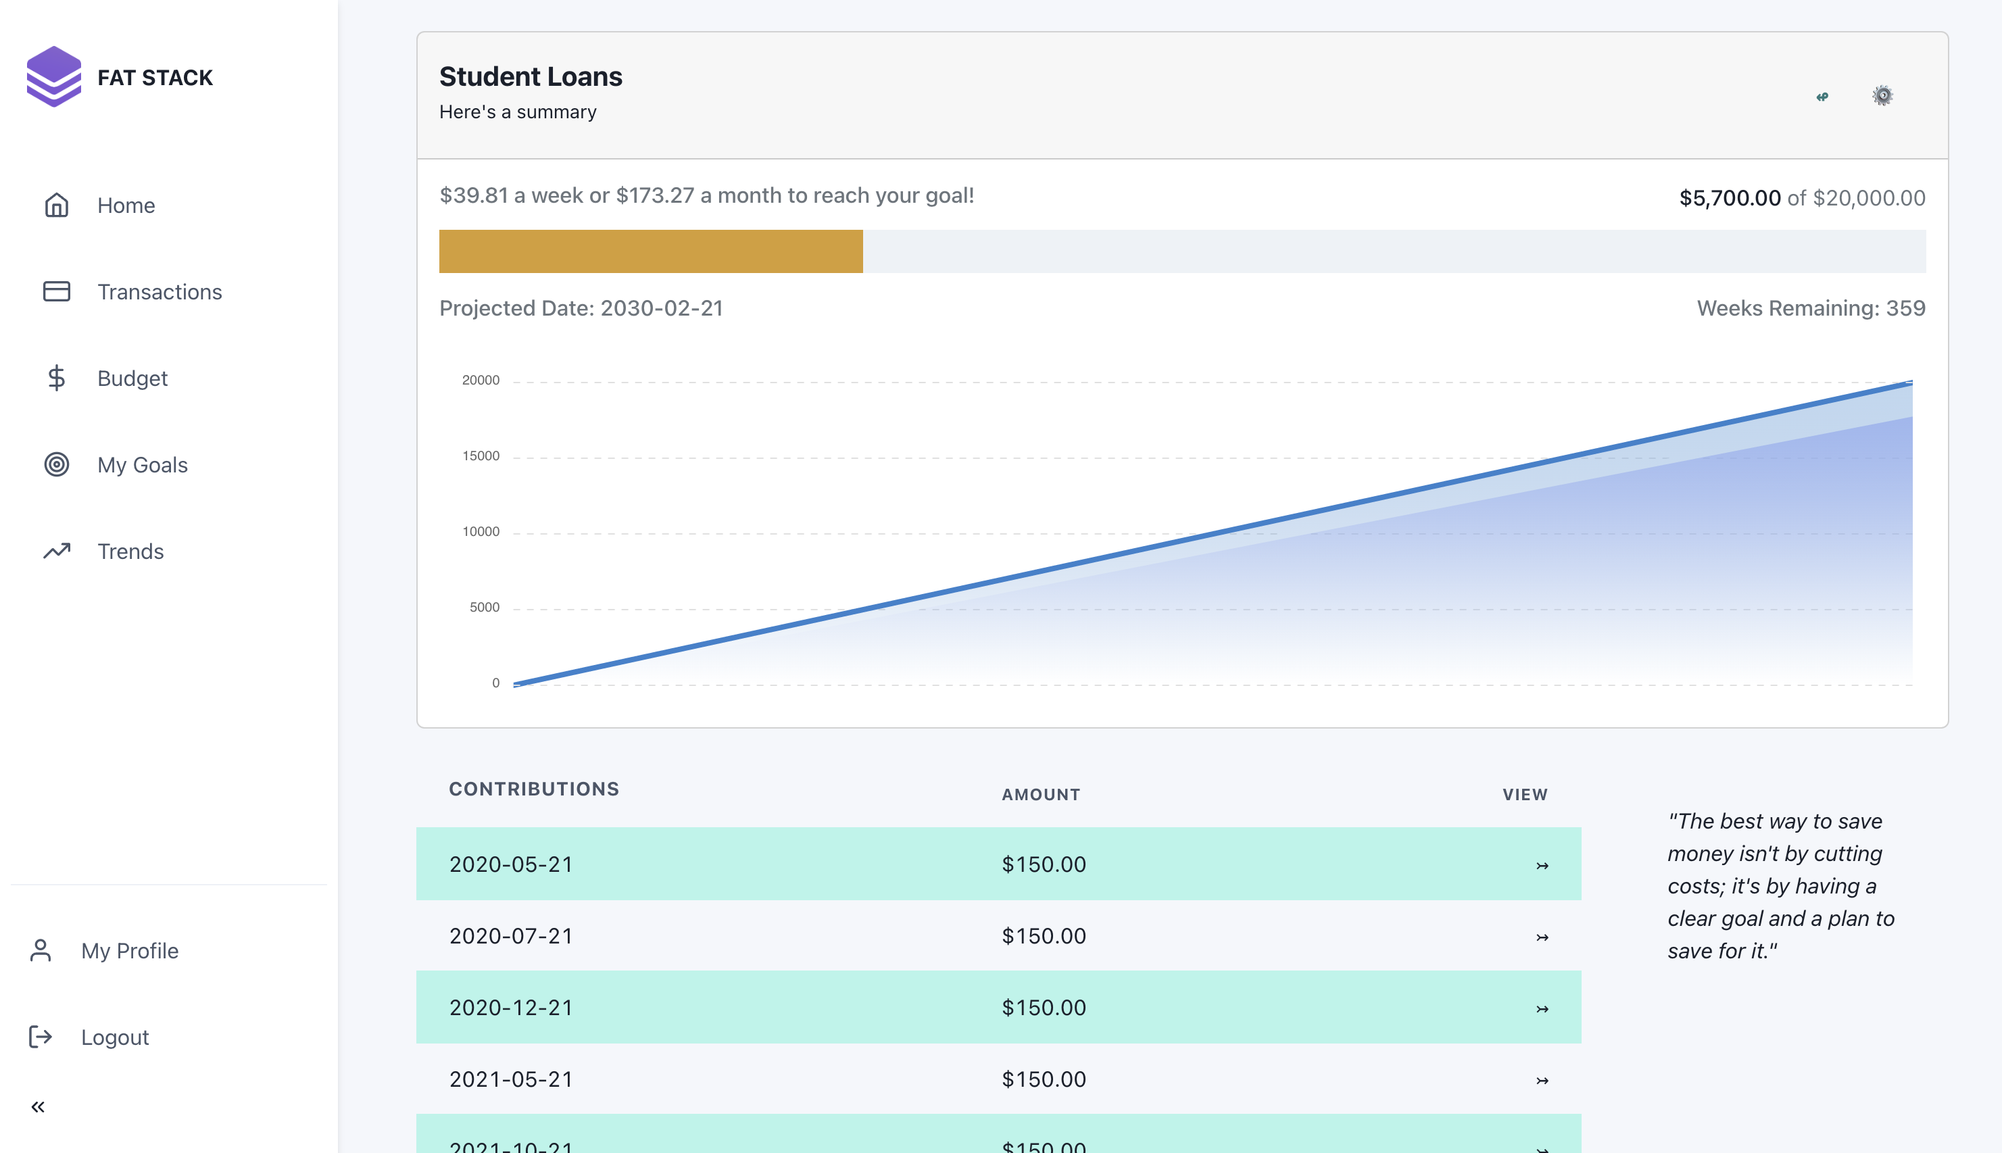Click the gold goal progress bar
This screenshot has height=1153, width=2002.
pos(650,252)
